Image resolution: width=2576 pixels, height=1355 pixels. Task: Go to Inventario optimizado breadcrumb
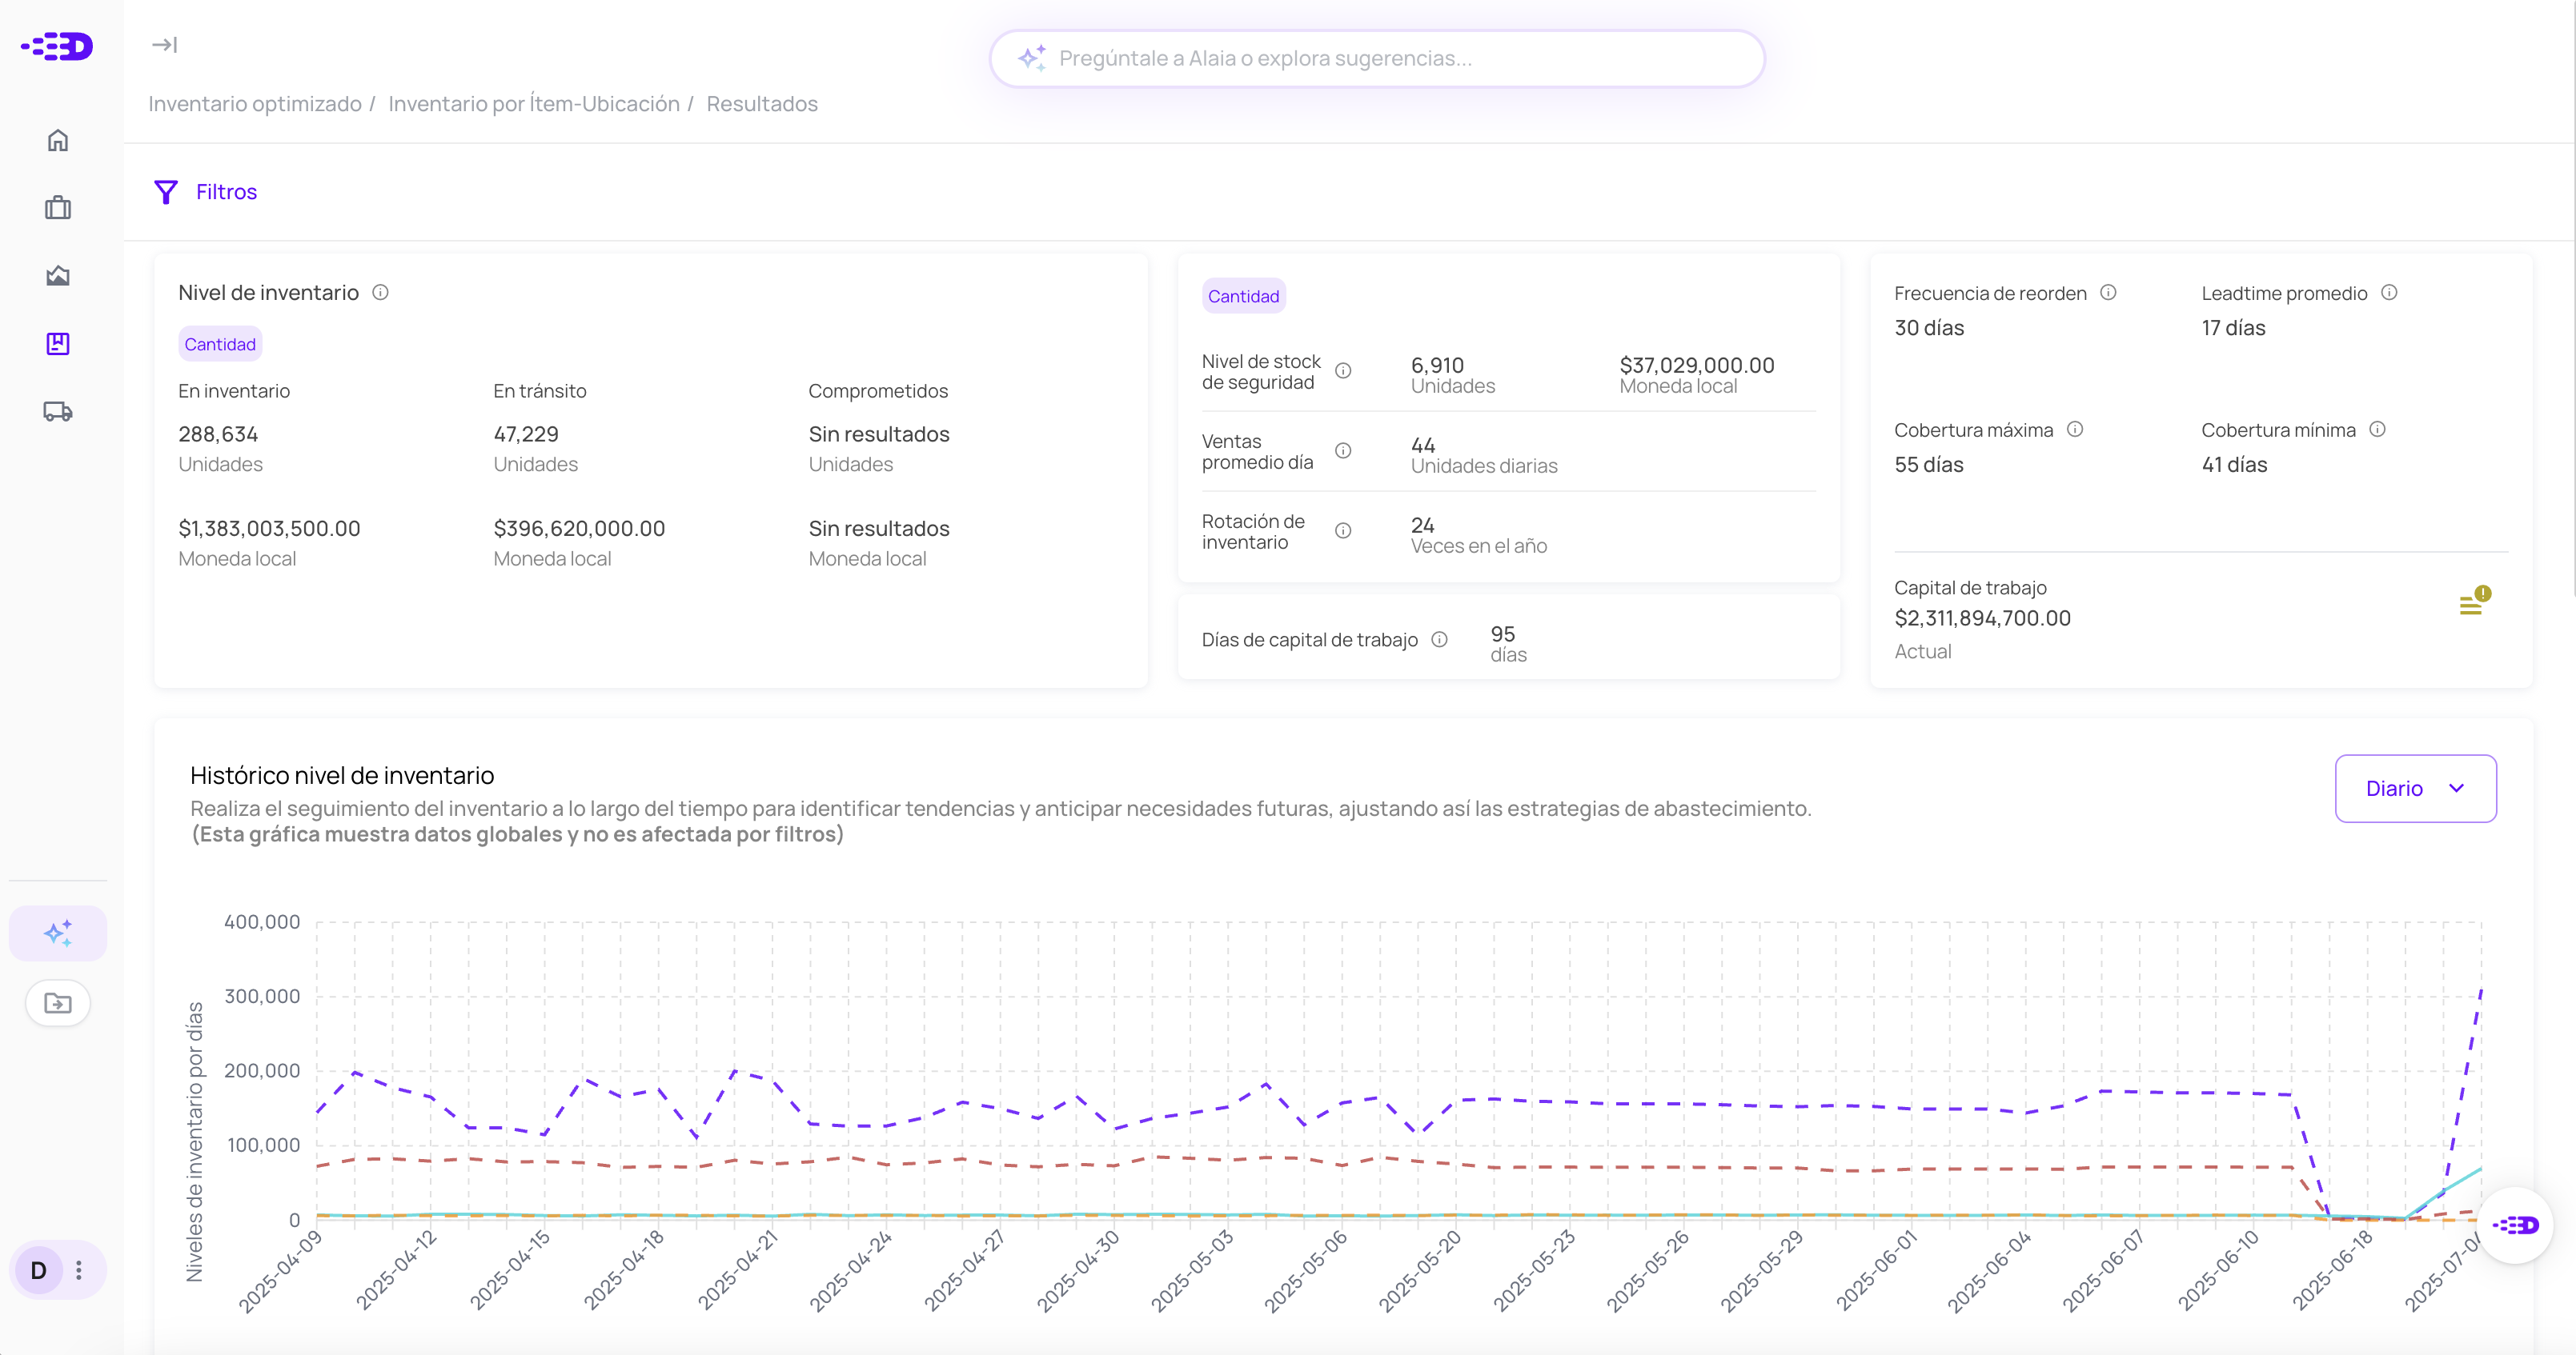click(255, 104)
